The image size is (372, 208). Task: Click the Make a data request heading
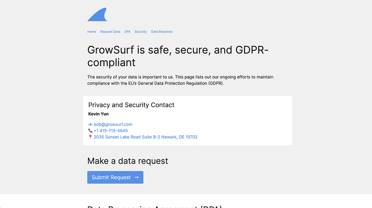tap(128, 161)
